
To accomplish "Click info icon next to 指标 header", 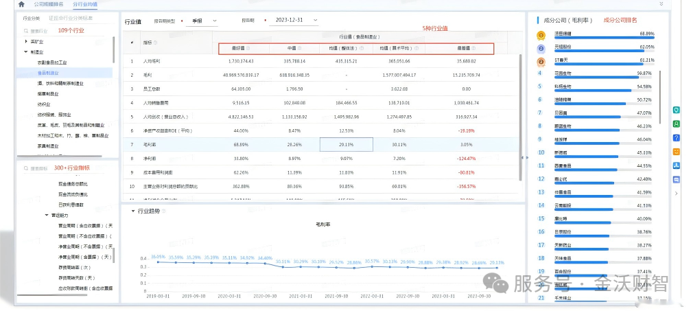I will pos(156,43).
